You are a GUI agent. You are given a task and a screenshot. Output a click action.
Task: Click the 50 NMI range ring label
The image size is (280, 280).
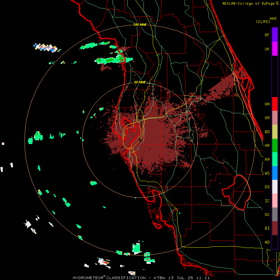click(140, 82)
